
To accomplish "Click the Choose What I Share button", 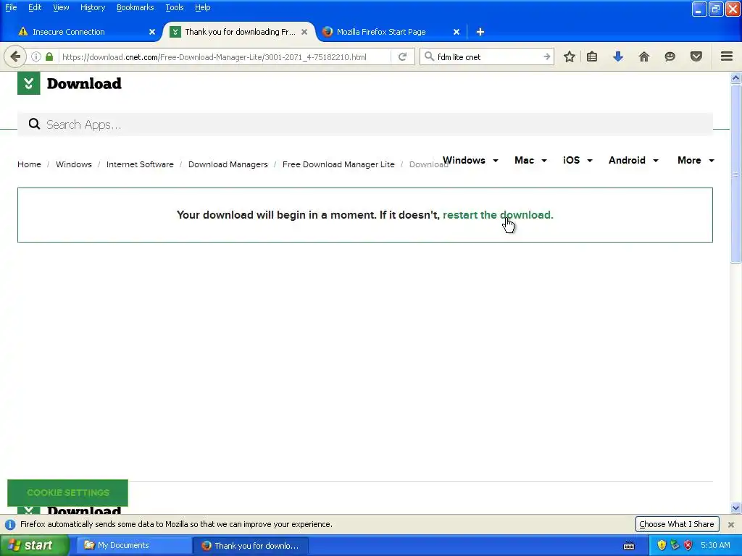I will point(677,524).
